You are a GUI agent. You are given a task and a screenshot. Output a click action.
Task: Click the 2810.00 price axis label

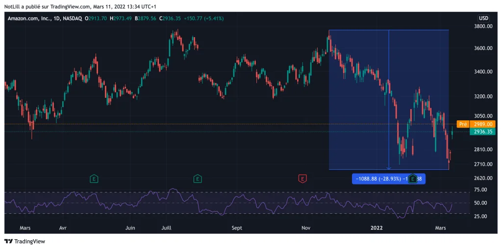(x=482, y=149)
